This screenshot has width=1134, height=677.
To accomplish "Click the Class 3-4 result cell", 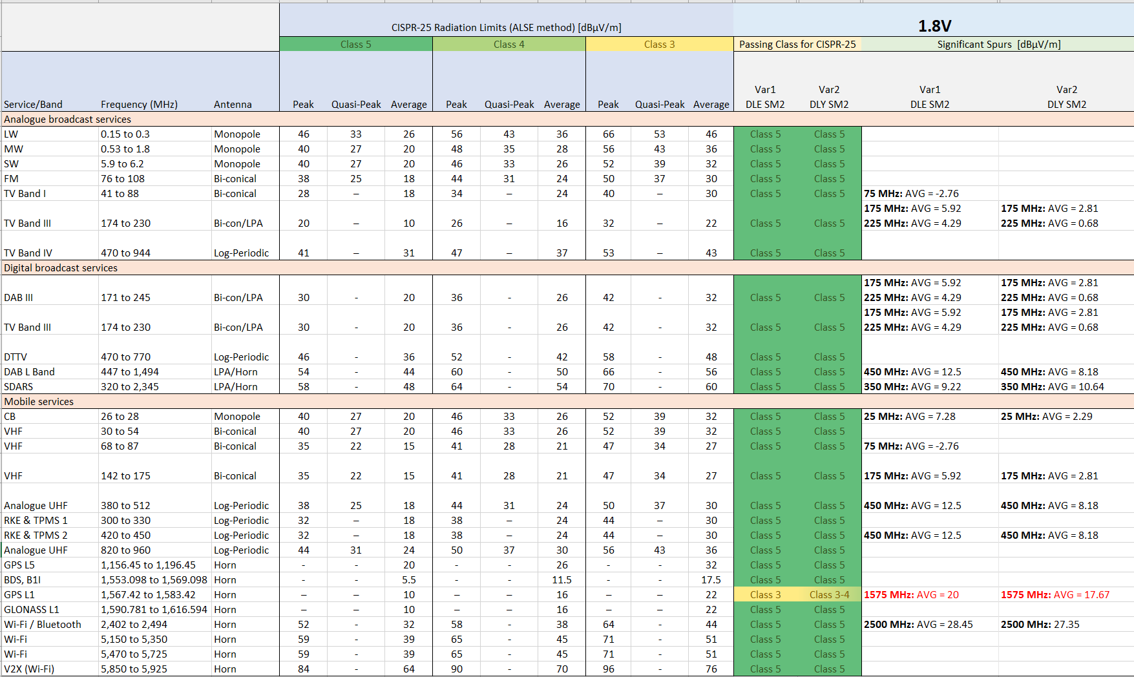I will tap(829, 595).
